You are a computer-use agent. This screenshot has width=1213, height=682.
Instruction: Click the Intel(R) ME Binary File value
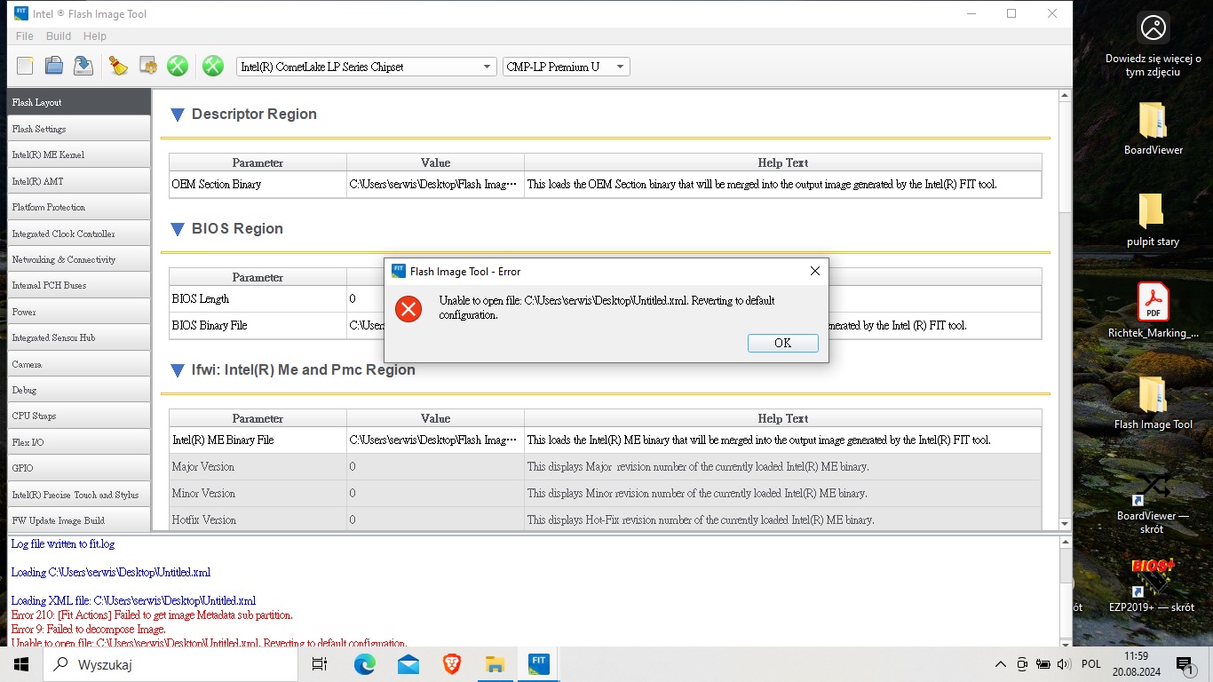tap(435, 440)
